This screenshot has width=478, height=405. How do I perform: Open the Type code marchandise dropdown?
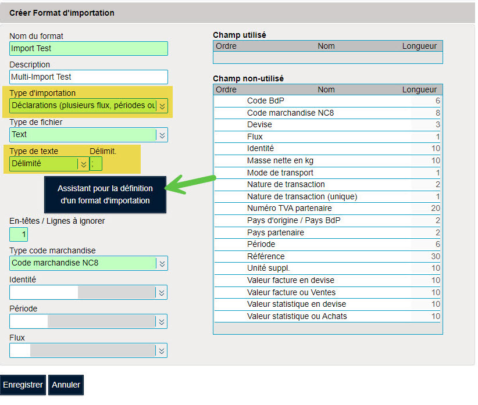88,263
